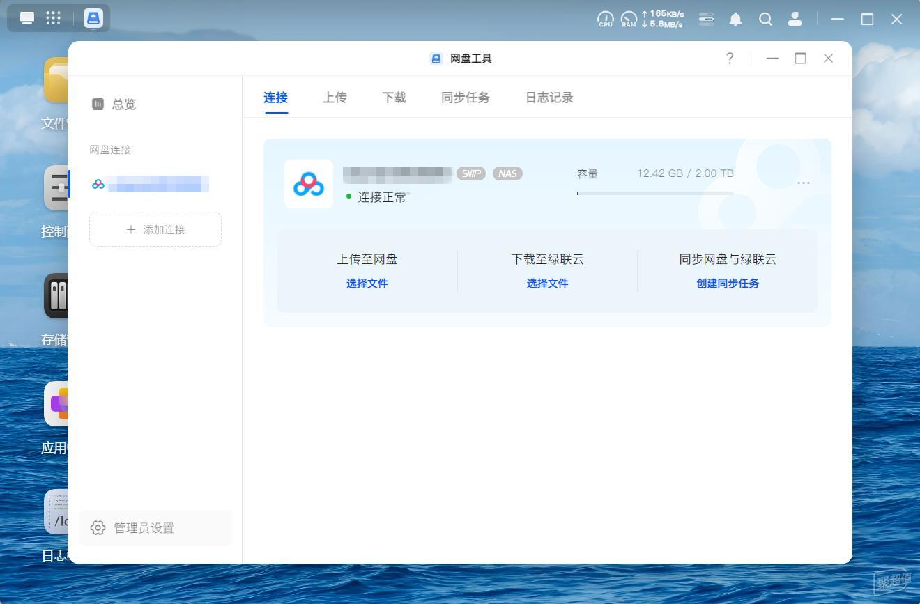This screenshot has height=604, width=920.
Task: Check the CPU usage gauge icon
Action: click(606, 19)
